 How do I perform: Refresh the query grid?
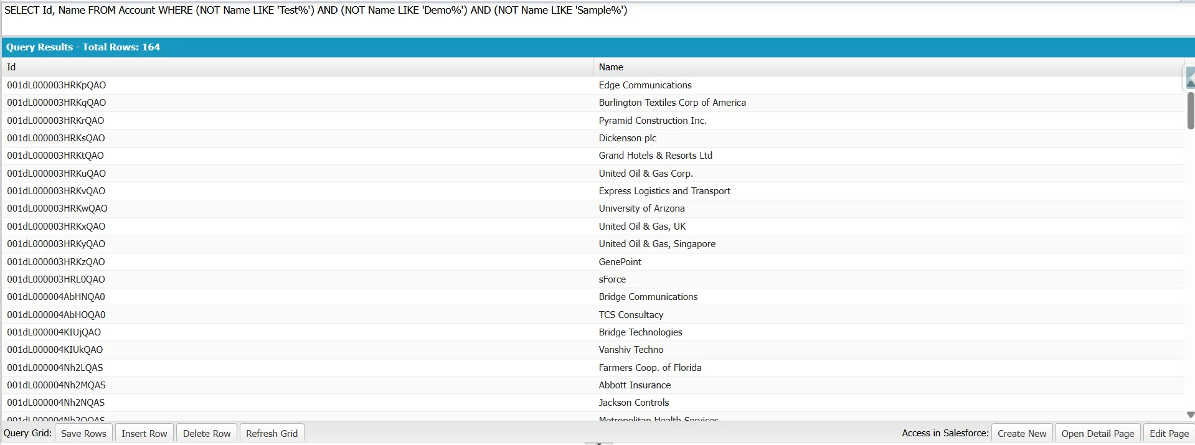(x=272, y=433)
